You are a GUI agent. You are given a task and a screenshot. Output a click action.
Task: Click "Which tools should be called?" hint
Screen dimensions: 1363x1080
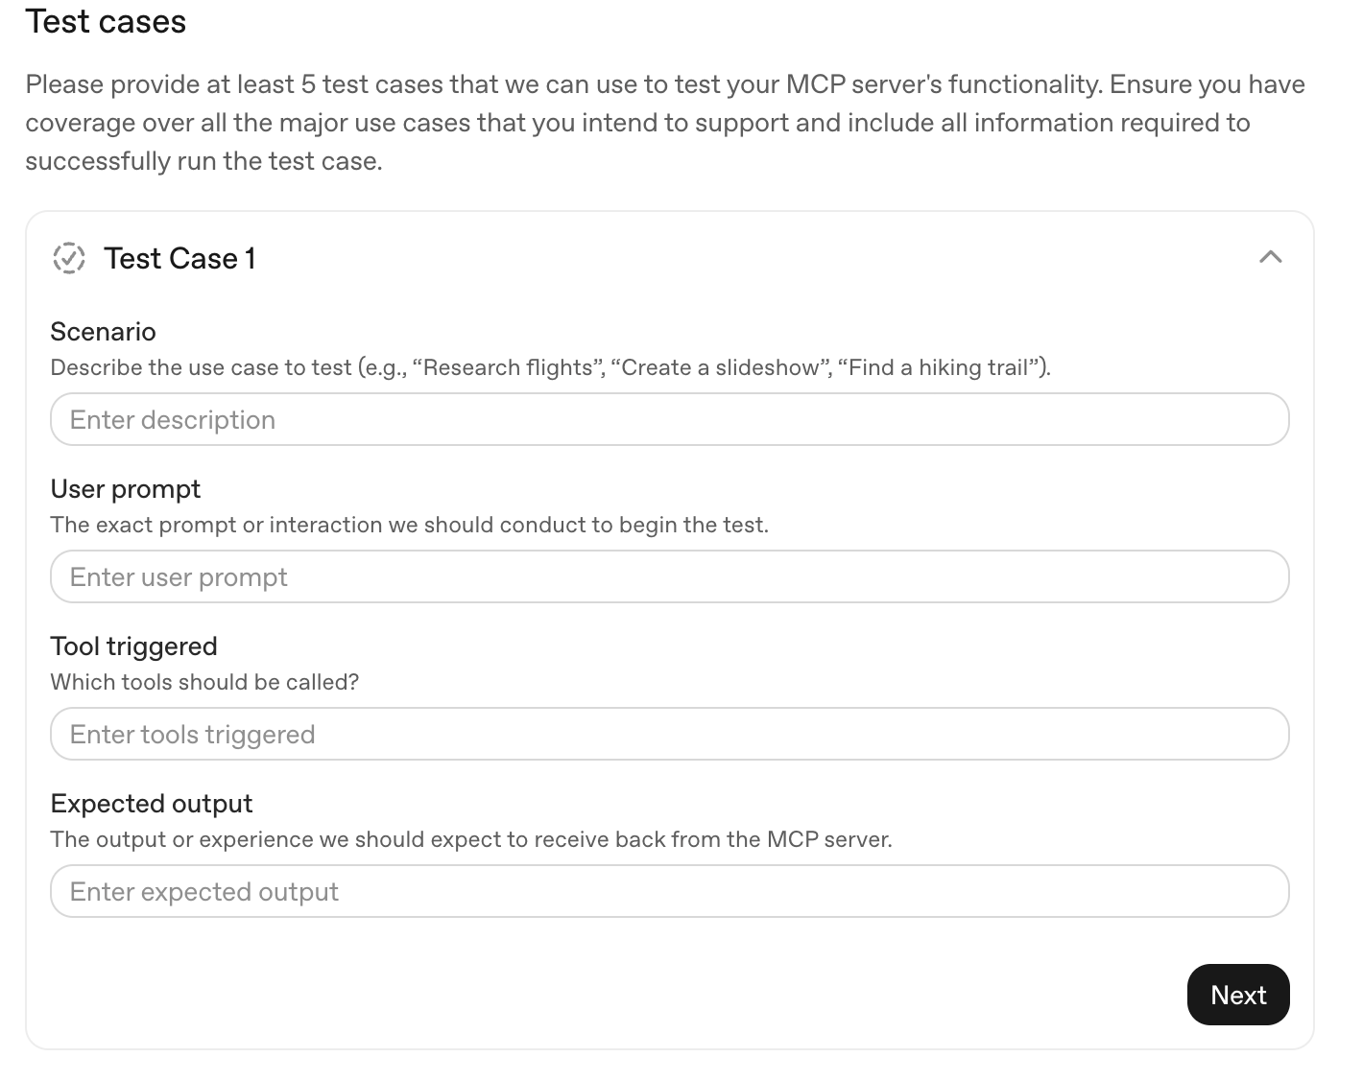(204, 682)
